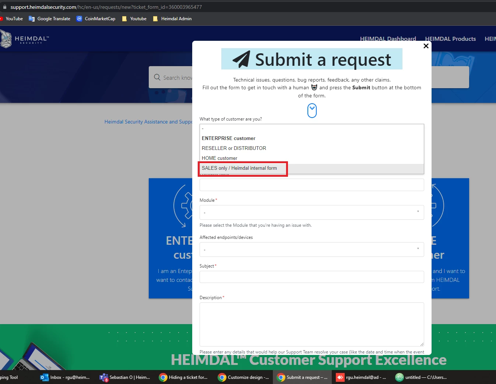Image resolution: width=496 pixels, height=384 pixels.
Task: Click the empty field below customer list
Action: [x=312, y=185]
